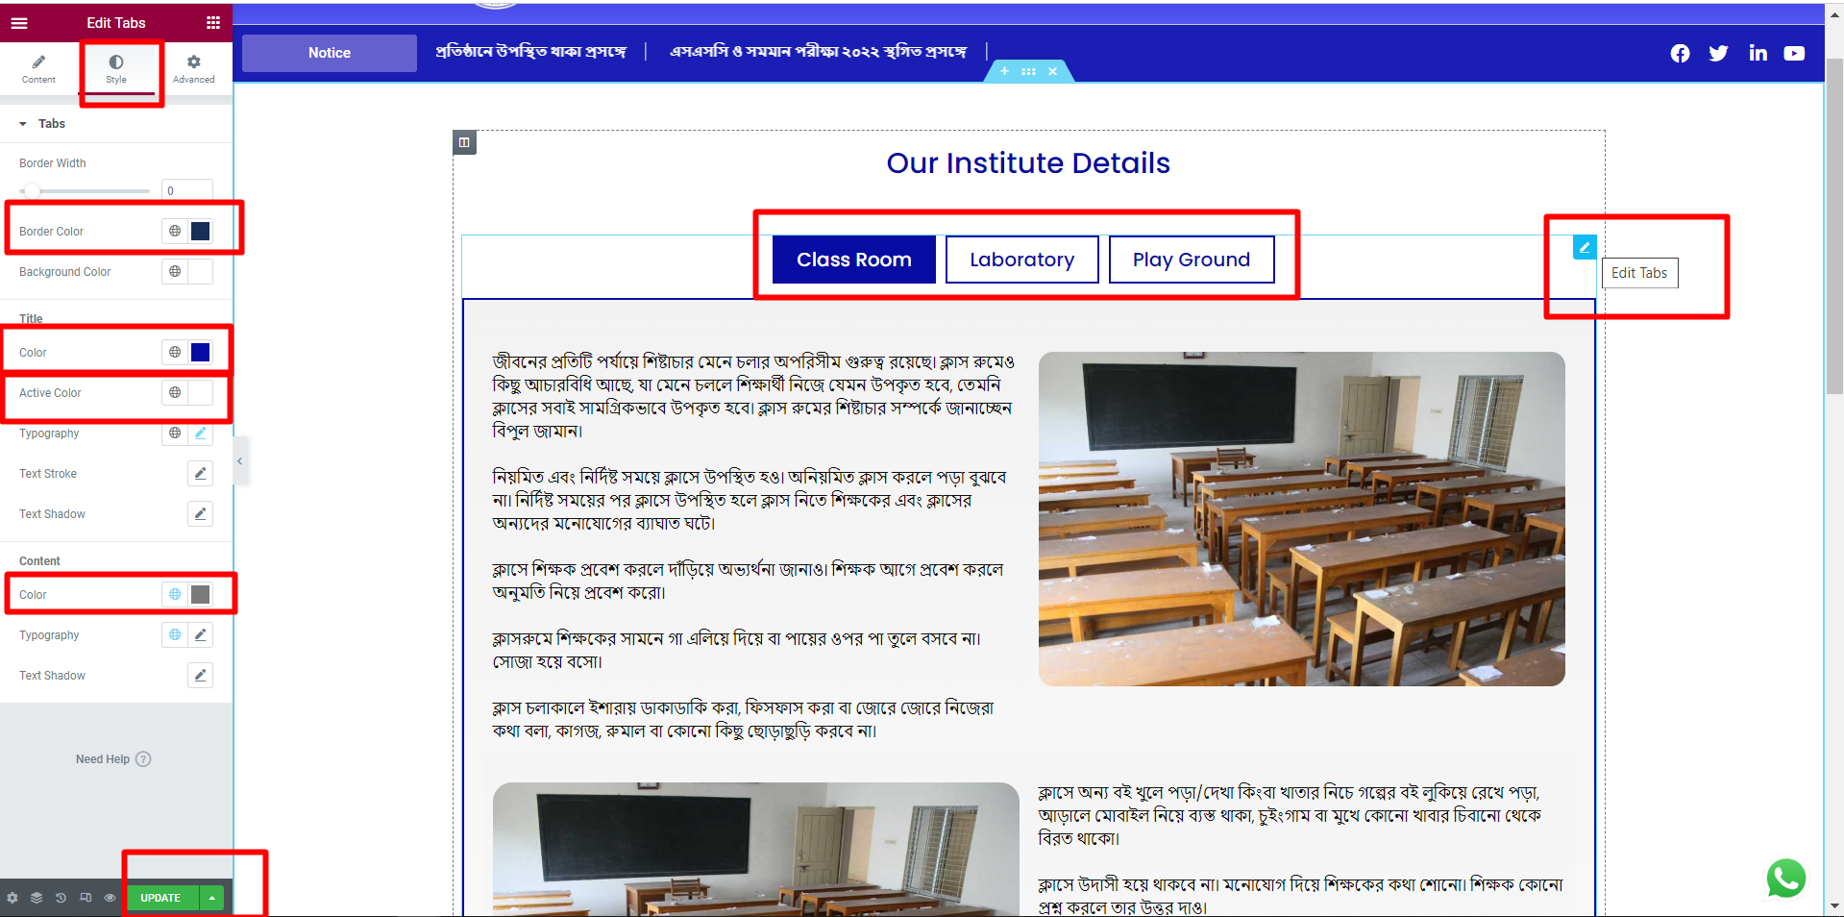Screen dimensions: 1844x917
Task: Edit Title Typography settings
Action: click(200, 433)
